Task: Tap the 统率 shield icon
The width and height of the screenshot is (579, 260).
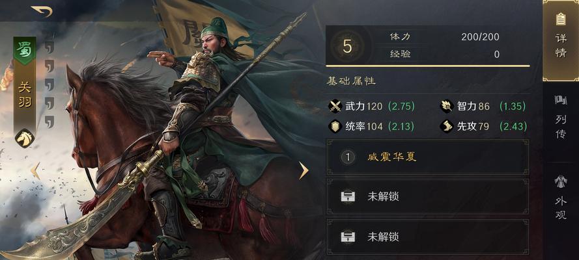Action: click(x=335, y=127)
